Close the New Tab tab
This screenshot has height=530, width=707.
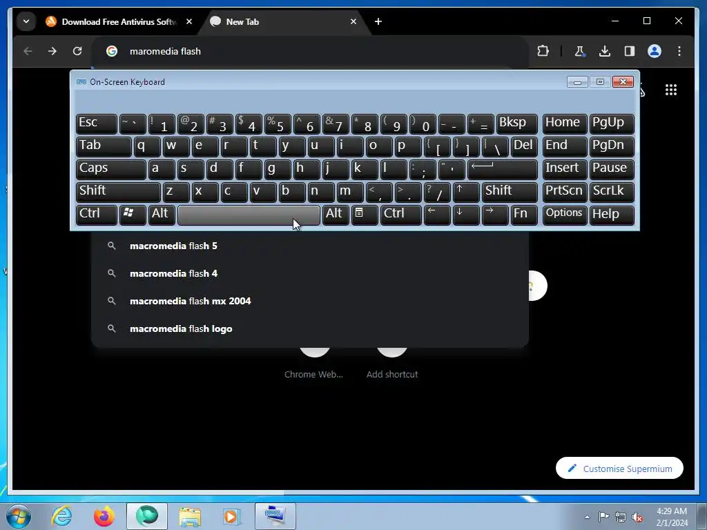click(353, 21)
